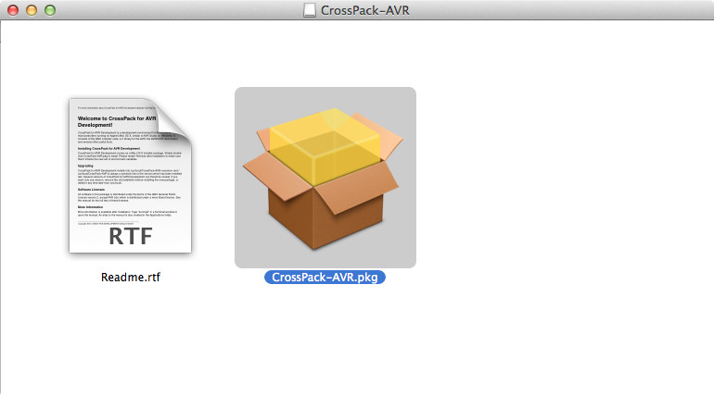The height and width of the screenshot is (396, 714).
Task: Minimize the window using the yellow button
Action: click(x=31, y=10)
